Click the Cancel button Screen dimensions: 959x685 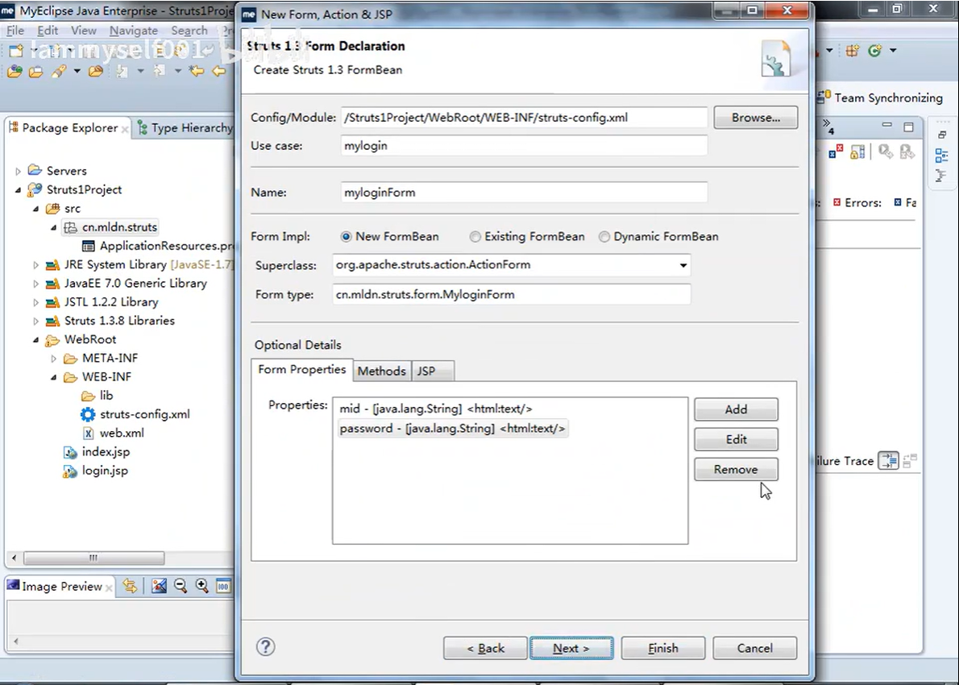tap(755, 648)
